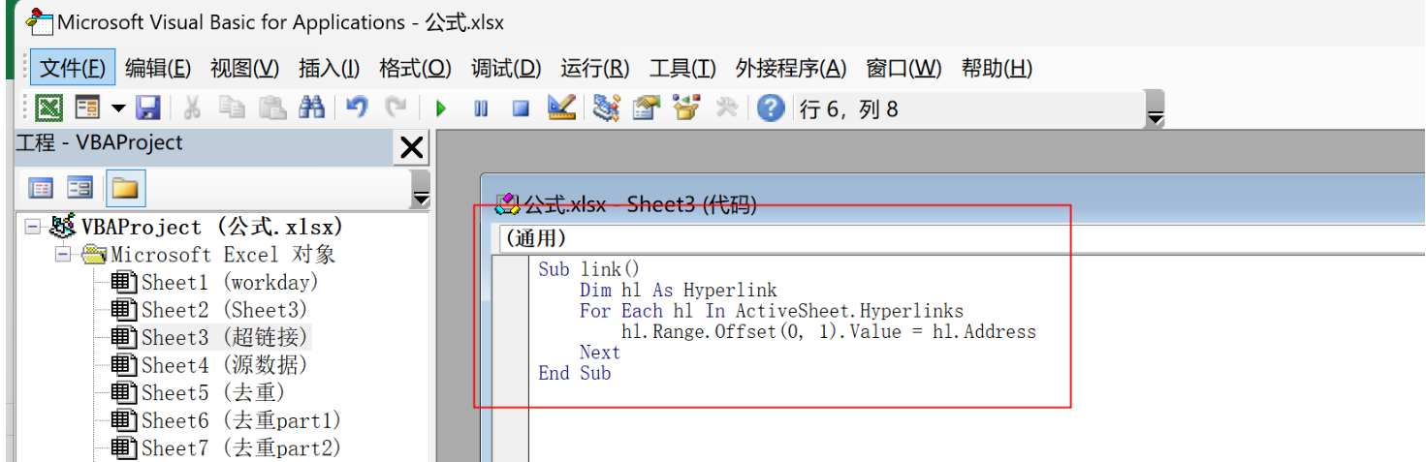Image resolution: width=1426 pixels, height=462 pixels.
Task: Click the View Code icon in project pane
Action: click(41, 188)
